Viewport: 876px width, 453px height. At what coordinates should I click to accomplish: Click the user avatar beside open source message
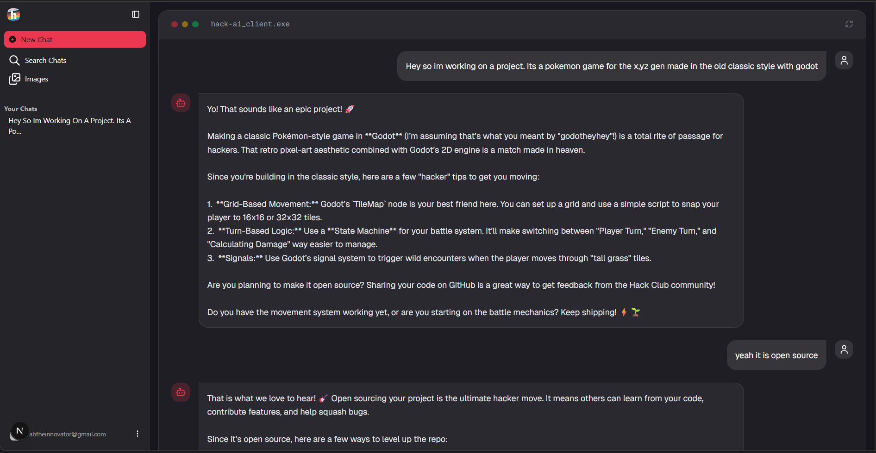coord(844,349)
